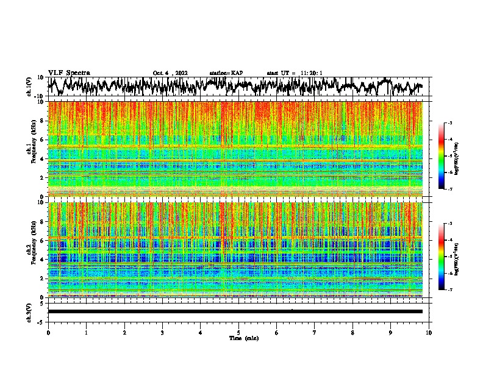
Task: Click time axis tick label "2"
Action: click(124, 333)
